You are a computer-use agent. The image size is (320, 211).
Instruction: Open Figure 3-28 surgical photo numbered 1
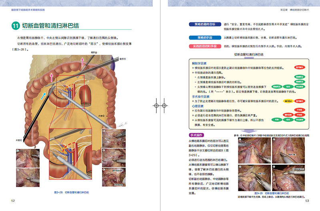(x=28, y=158)
